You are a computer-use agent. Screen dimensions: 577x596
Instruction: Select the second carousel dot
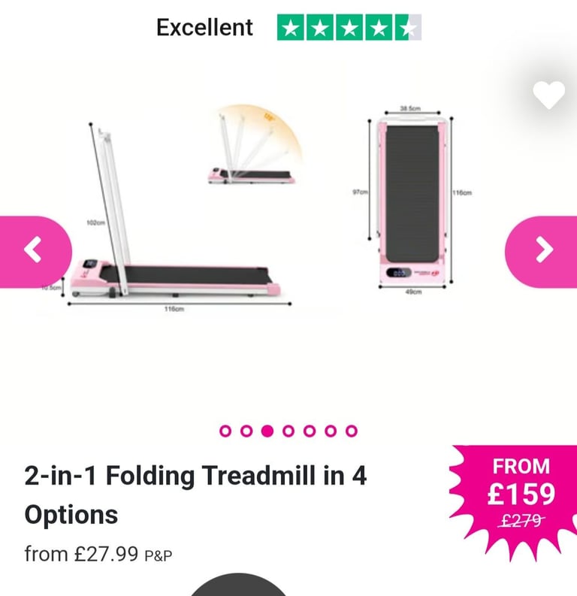pos(246,431)
